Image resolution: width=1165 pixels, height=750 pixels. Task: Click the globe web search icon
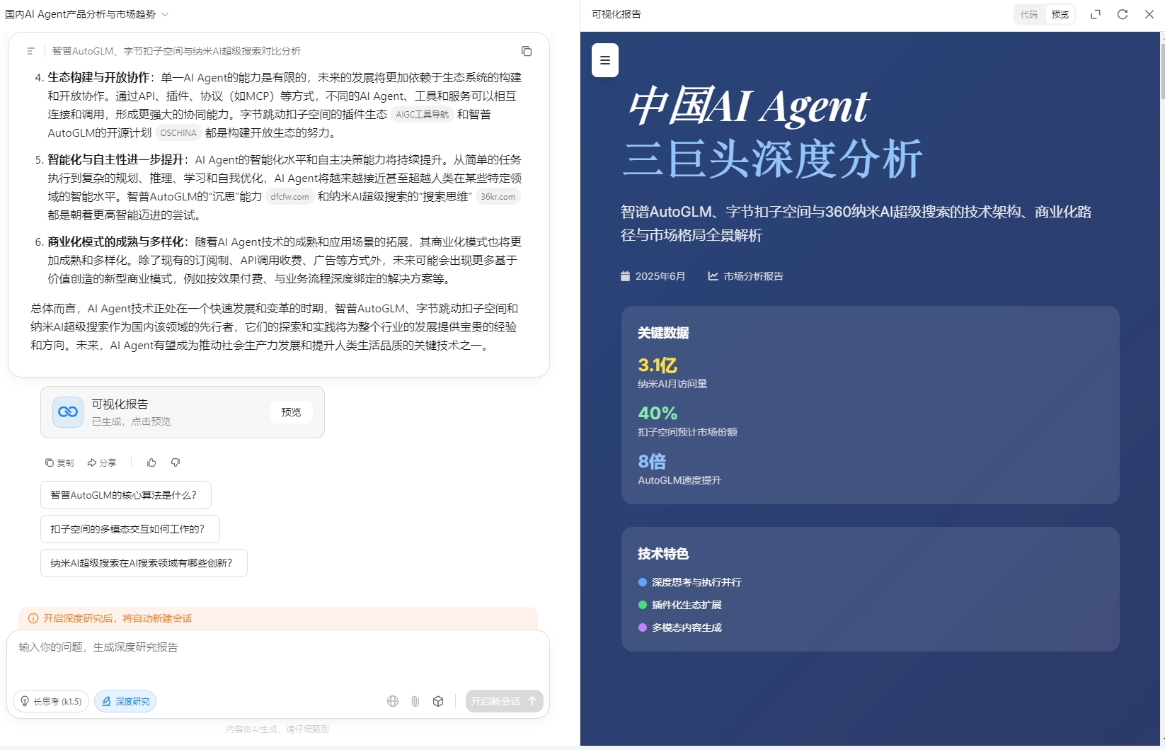pyautogui.click(x=393, y=701)
